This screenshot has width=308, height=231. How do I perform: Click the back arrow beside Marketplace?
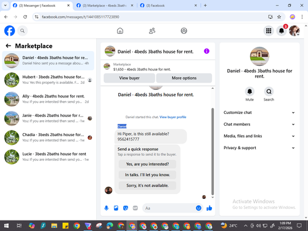tap(8, 46)
